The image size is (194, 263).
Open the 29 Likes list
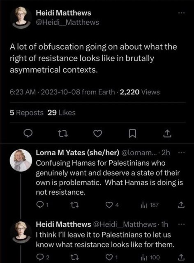(61, 113)
